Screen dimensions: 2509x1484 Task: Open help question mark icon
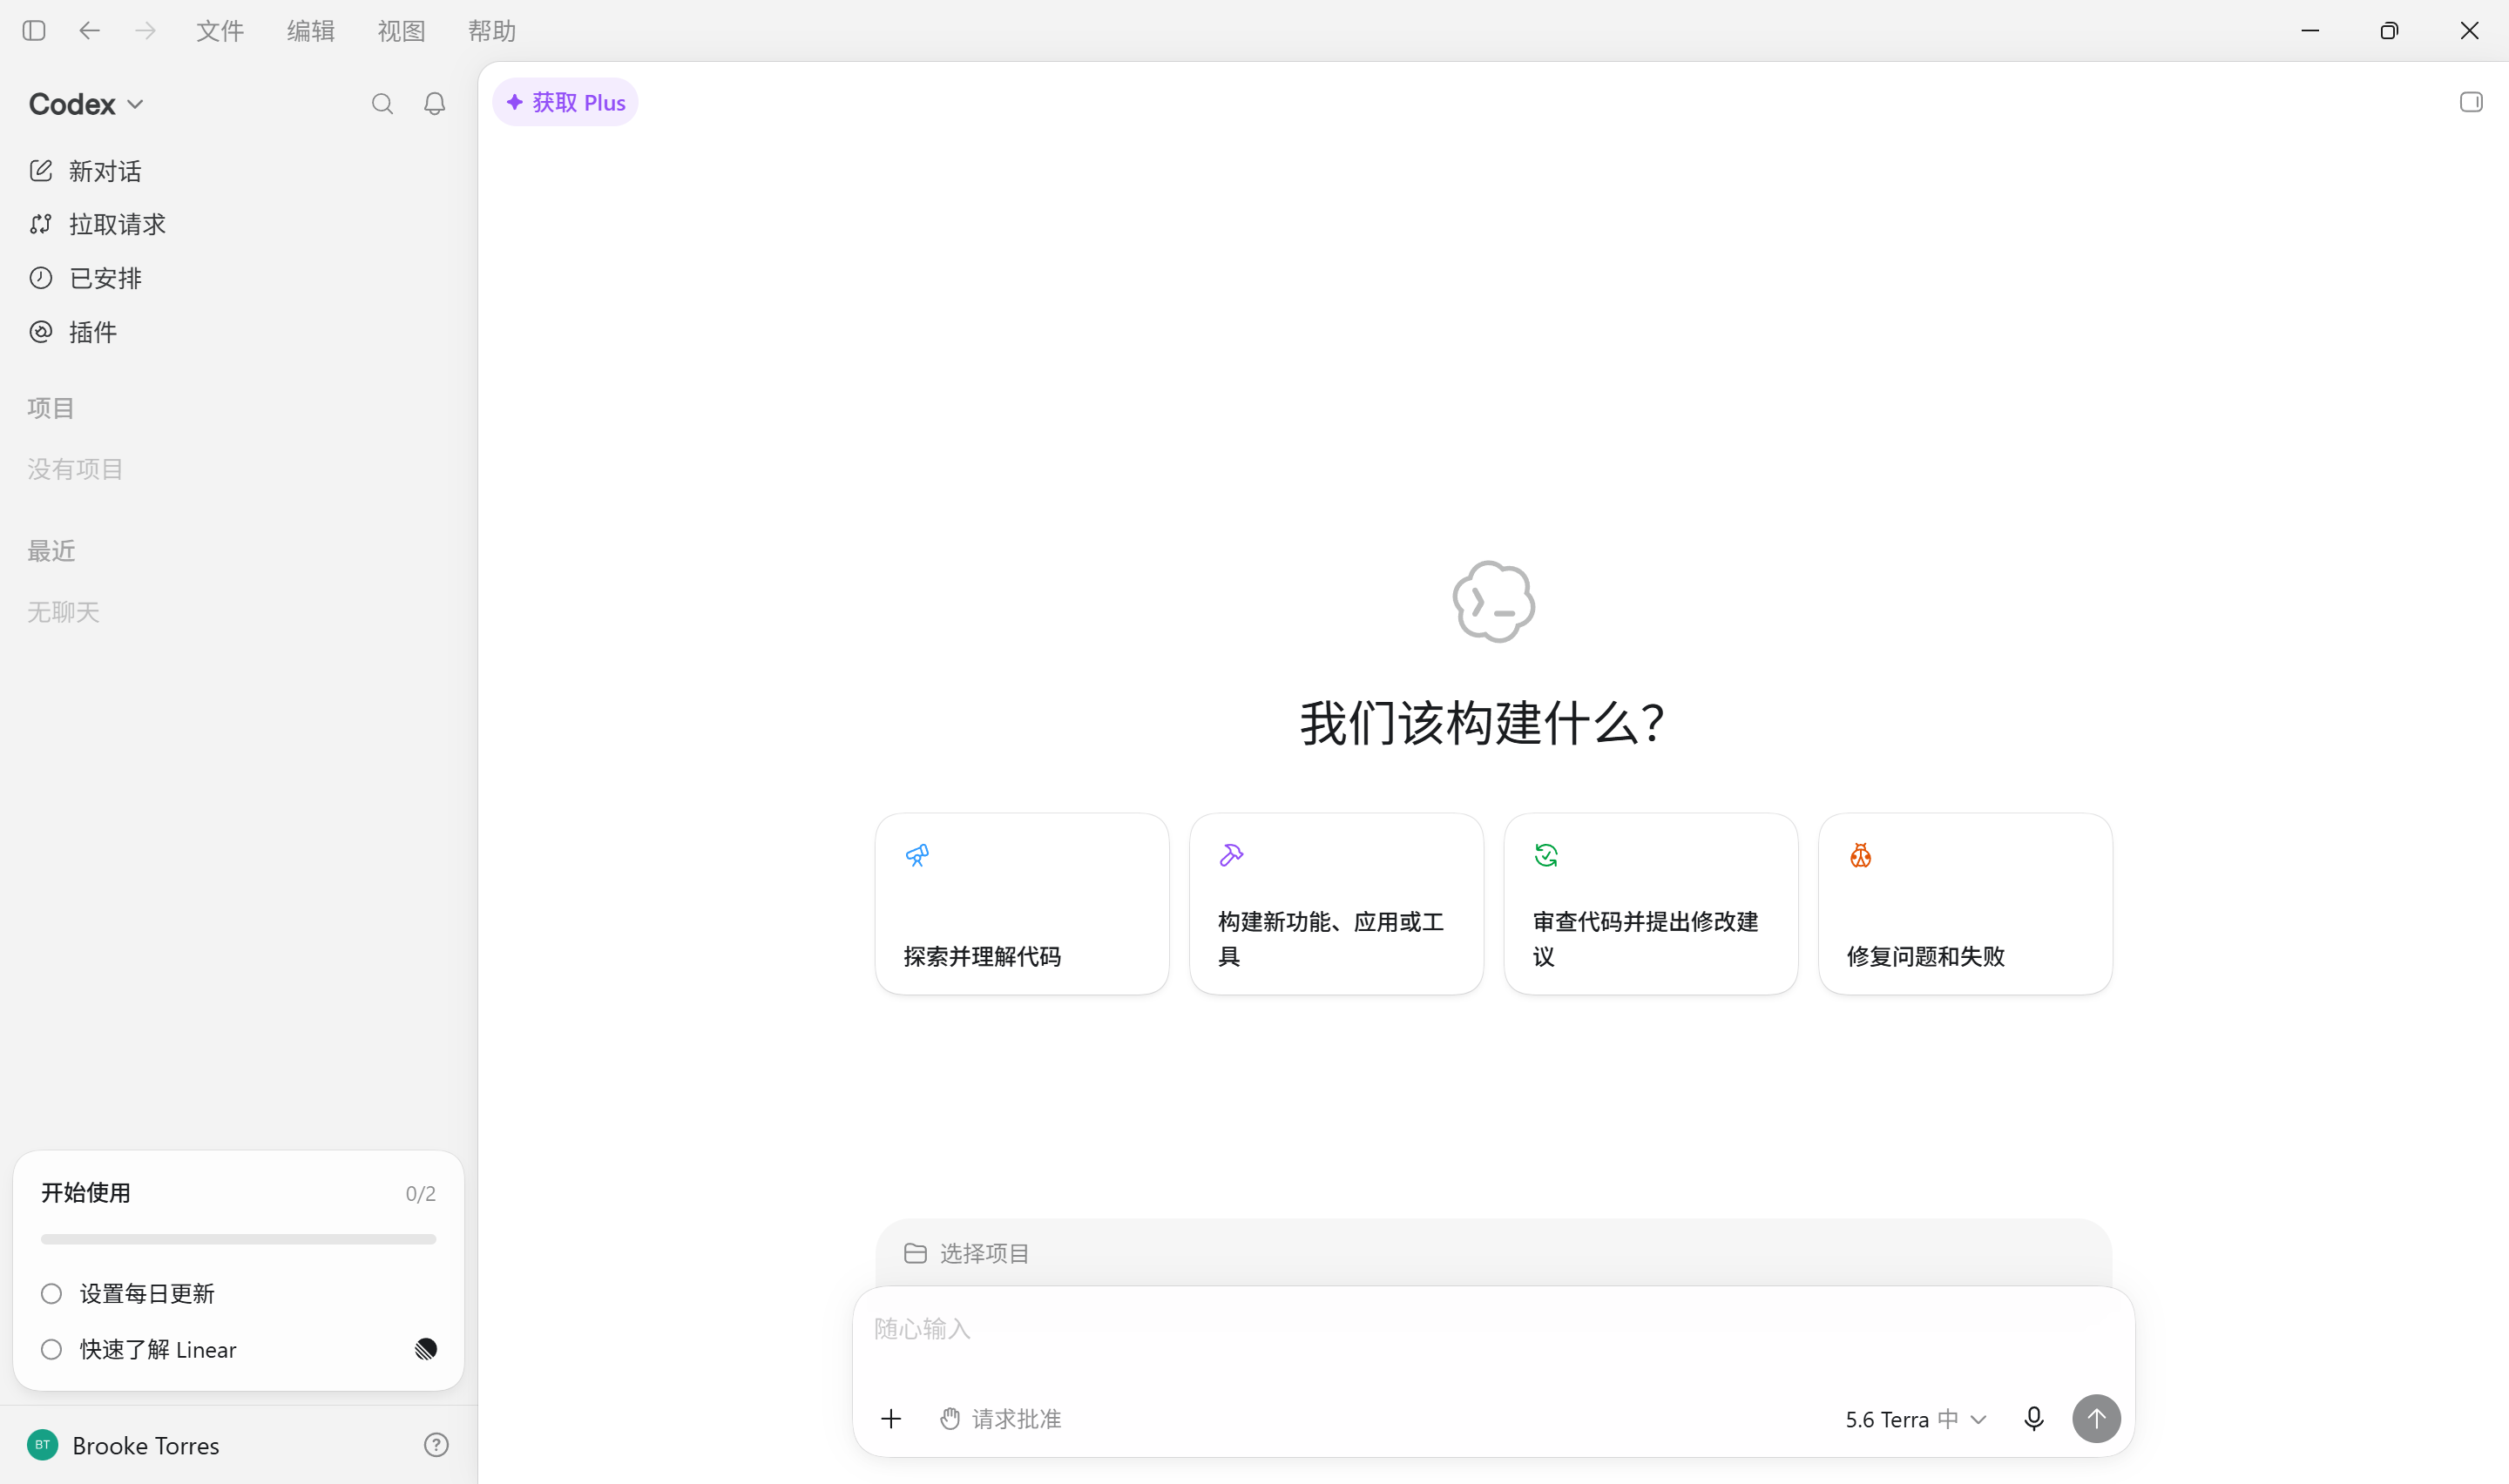click(436, 1445)
